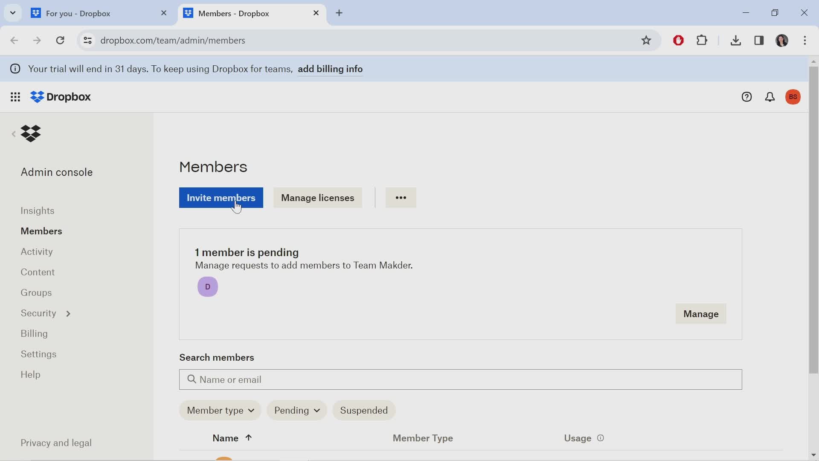Click the Members tab in navigation
The image size is (819, 461).
click(42, 231)
